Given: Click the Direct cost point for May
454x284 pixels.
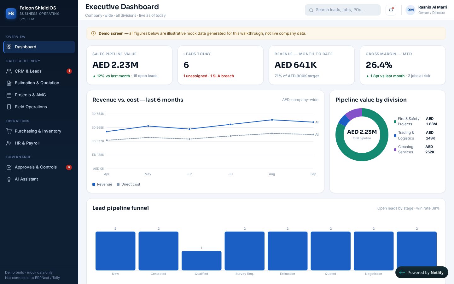Looking at the screenshot, I should coord(148,138).
